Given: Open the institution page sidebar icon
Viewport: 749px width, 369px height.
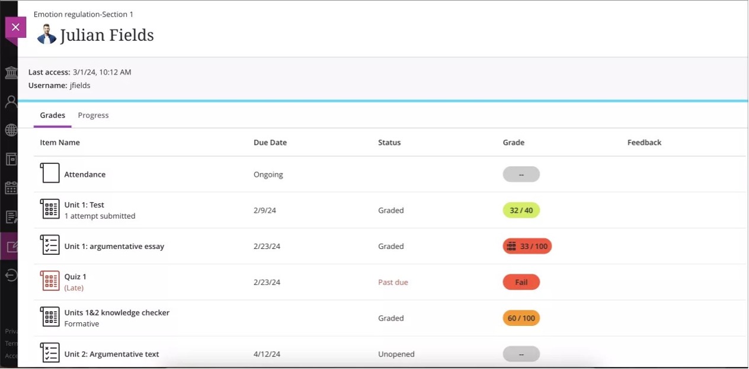Looking at the screenshot, I should (x=11, y=73).
